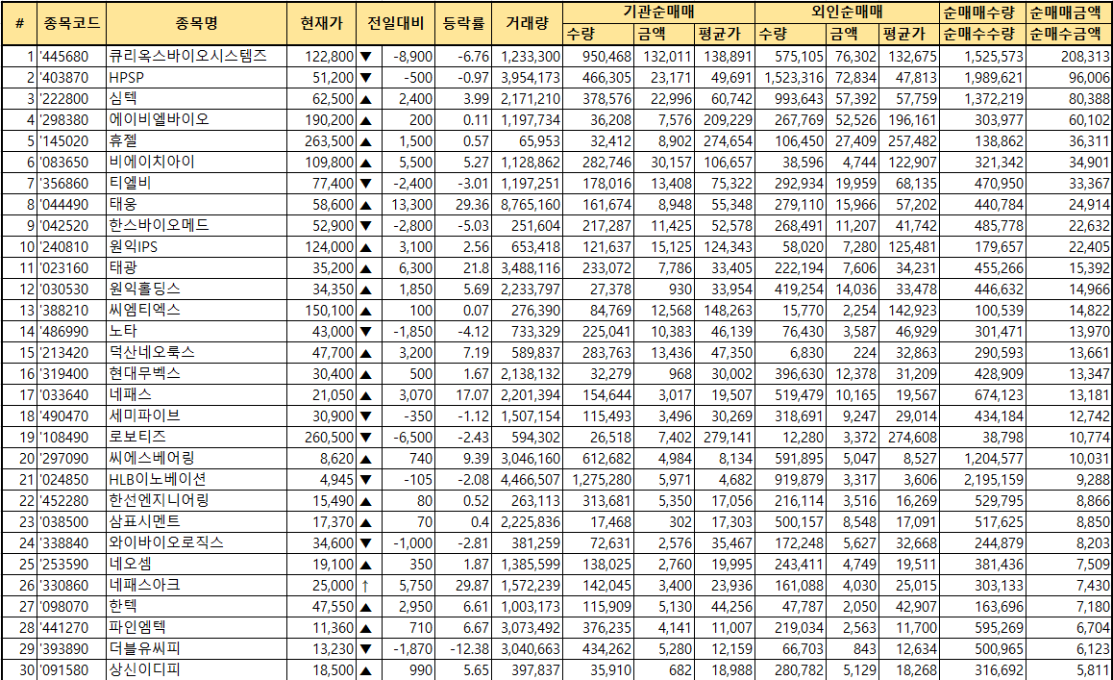
Task: Click the 순매매수량 header cell
Action: pos(982,13)
